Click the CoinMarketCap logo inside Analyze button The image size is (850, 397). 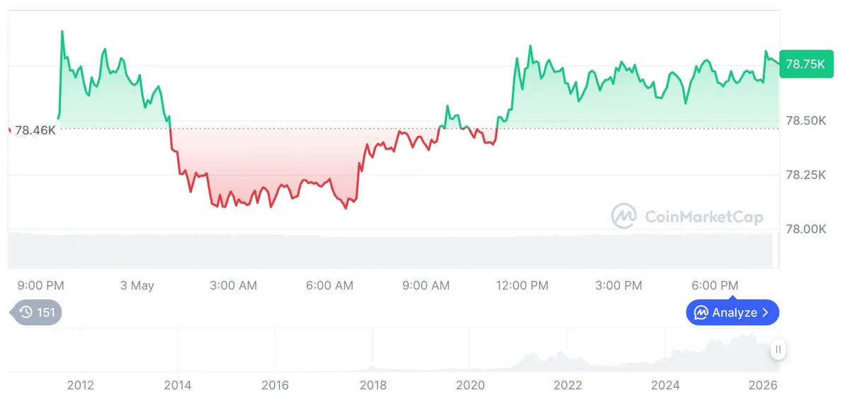pos(701,312)
